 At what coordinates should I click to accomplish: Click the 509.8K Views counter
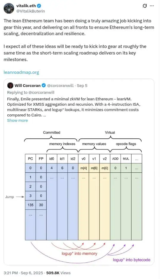click(x=58, y=273)
